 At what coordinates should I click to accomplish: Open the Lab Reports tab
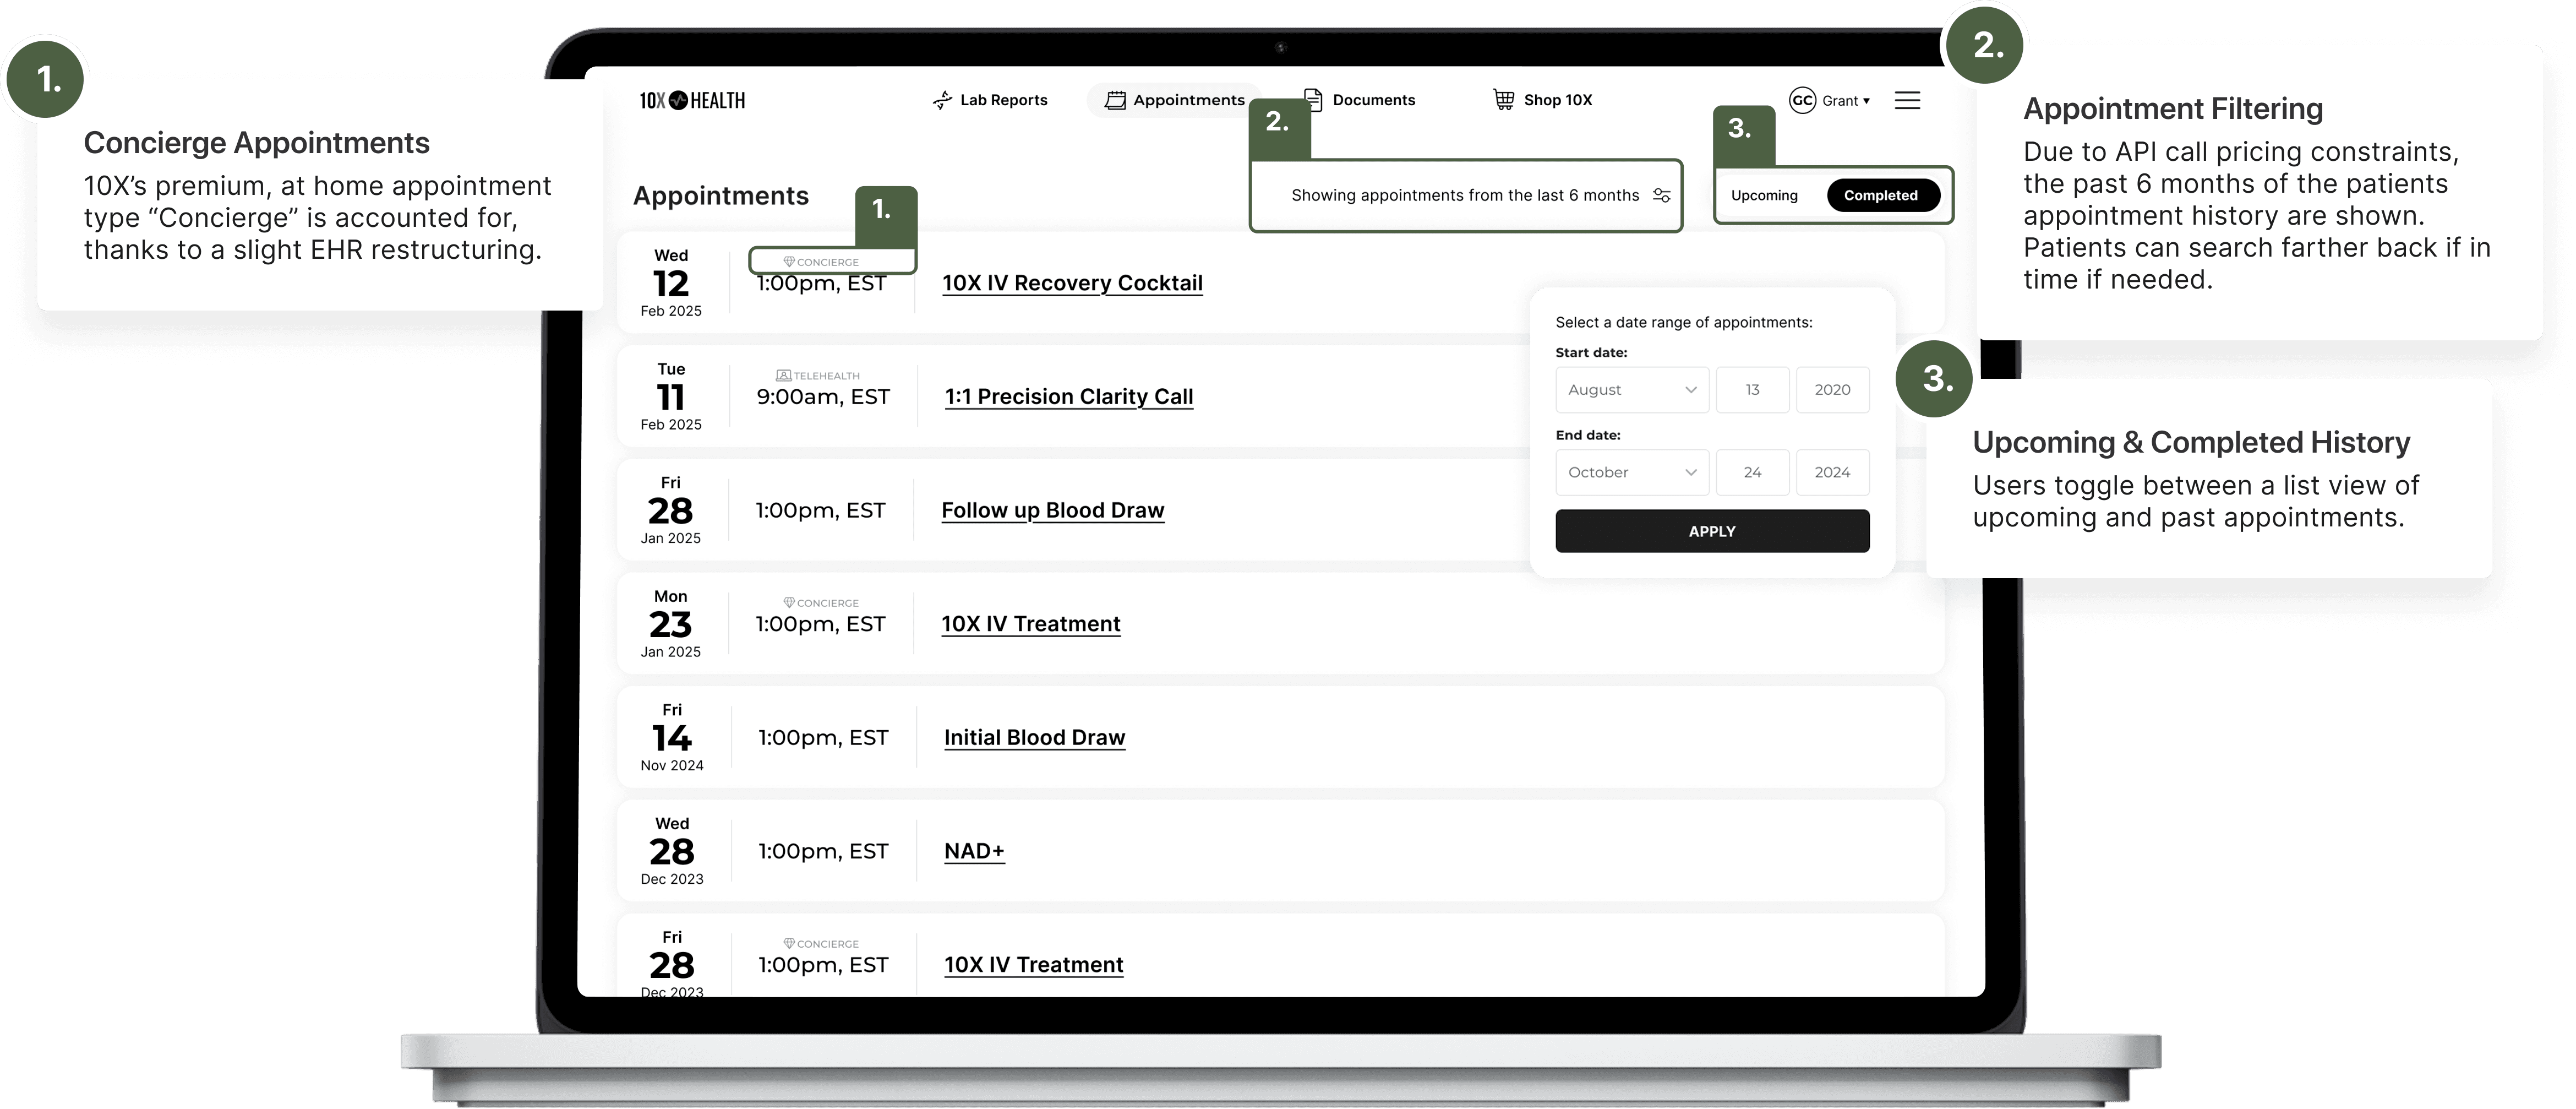[1003, 100]
